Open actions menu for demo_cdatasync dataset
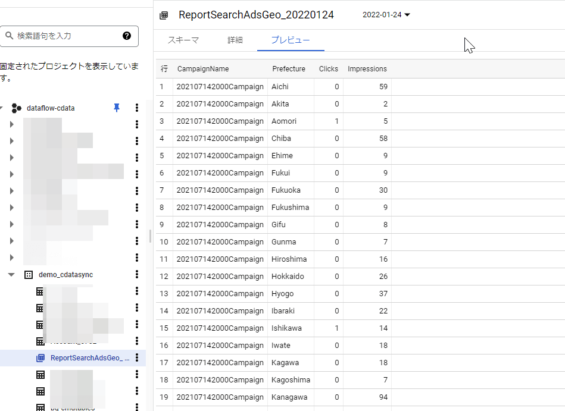This screenshot has width=565, height=411. pos(137,275)
